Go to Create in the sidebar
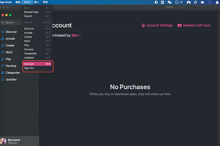Image resolution: width=220 pixels, height=146 pixels. tap(10, 45)
